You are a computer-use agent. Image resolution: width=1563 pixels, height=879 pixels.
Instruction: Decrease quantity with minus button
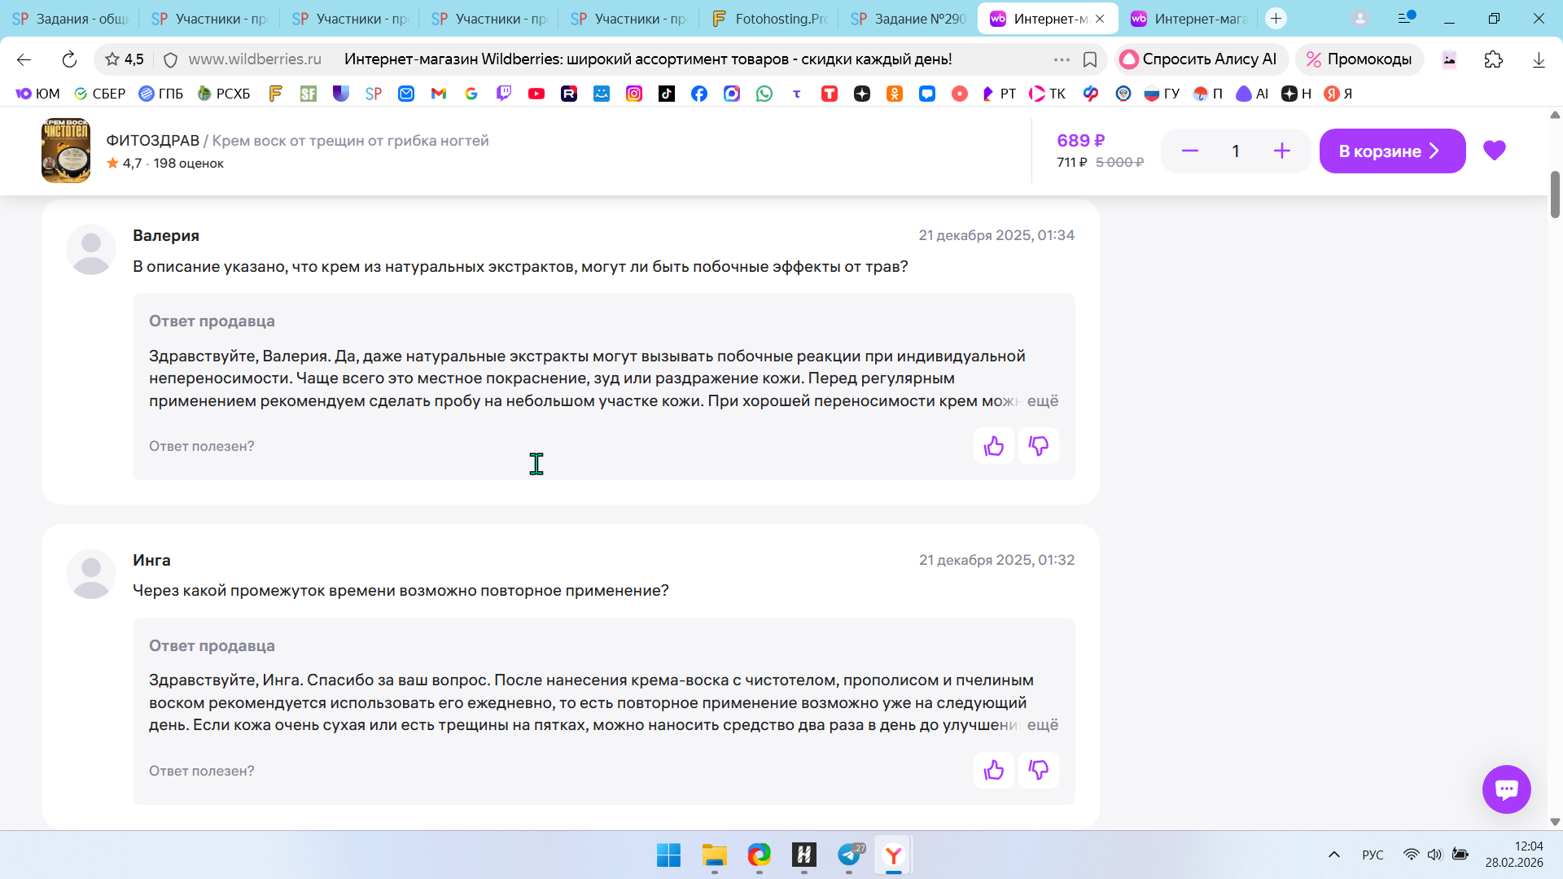click(1189, 151)
